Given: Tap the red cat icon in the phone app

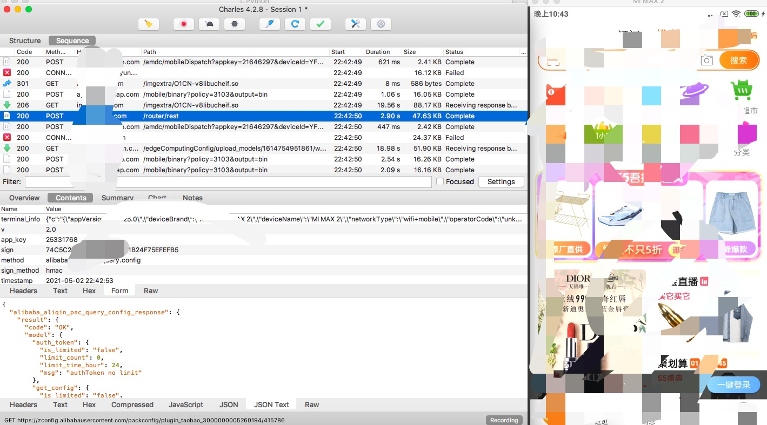Looking at the screenshot, I should pos(555,95).
